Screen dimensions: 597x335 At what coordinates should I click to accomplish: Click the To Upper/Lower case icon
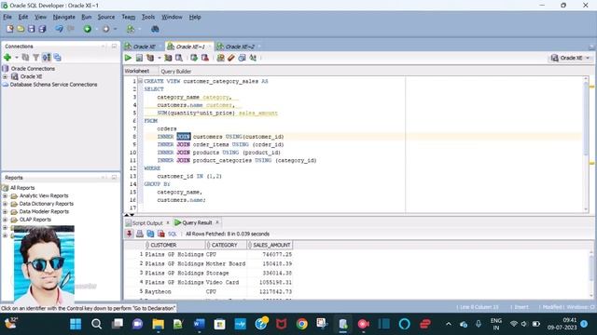[253, 58]
